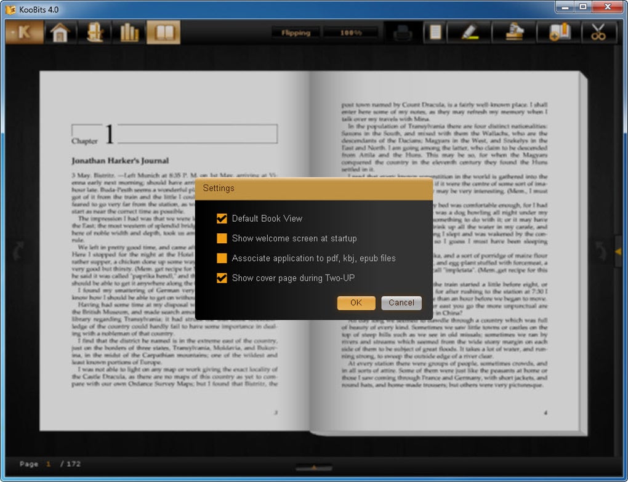
Task: Select the open book reading view icon
Action: (164, 32)
